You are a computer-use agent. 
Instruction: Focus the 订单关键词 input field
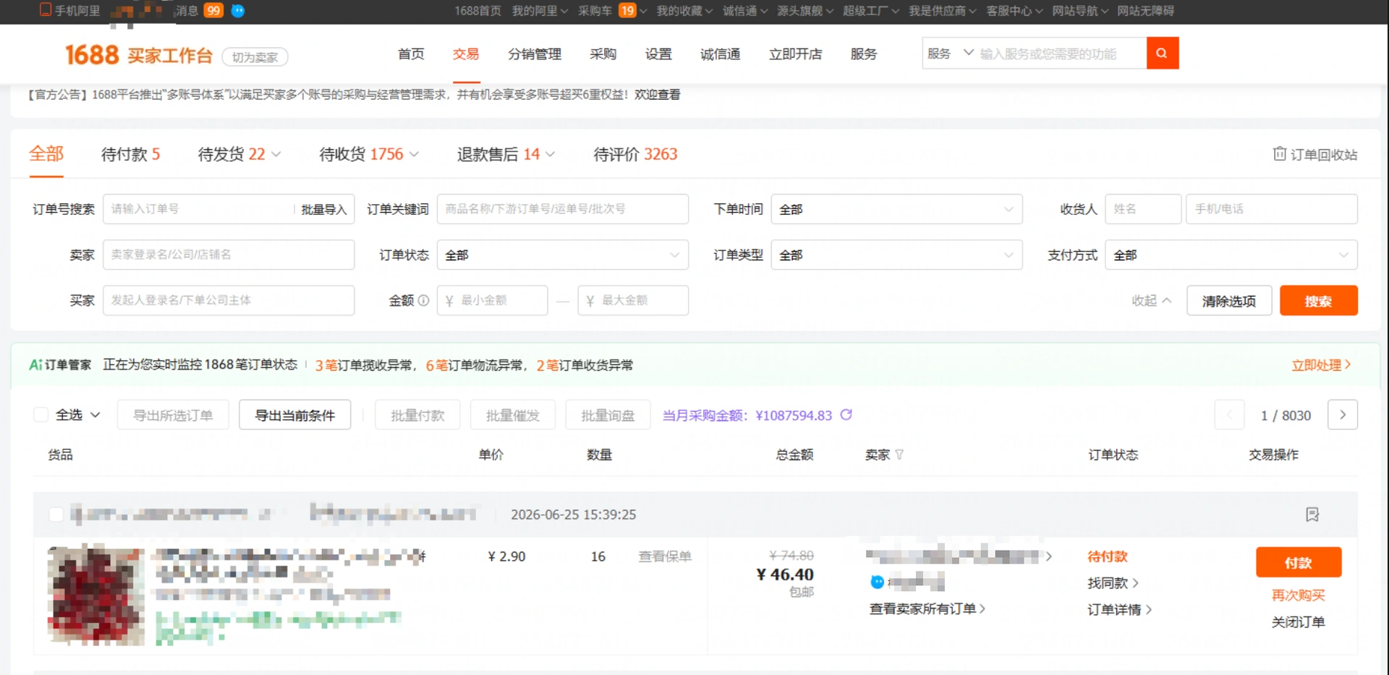563,209
